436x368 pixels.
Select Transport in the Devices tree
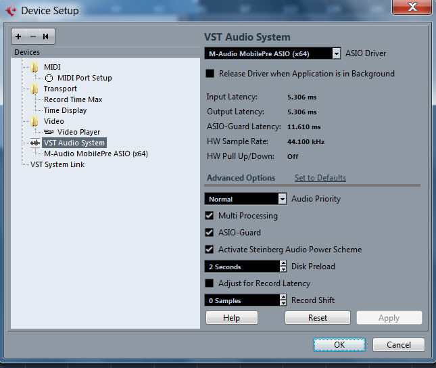pyautogui.click(x=60, y=89)
